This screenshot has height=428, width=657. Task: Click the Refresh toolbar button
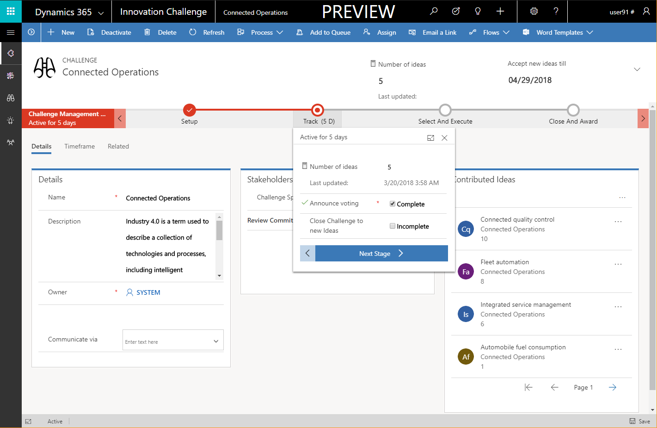(x=207, y=32)
